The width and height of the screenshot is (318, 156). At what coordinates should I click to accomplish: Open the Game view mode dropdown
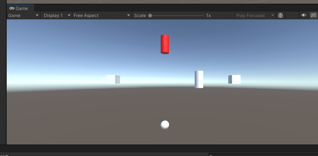tap(23, 16)
